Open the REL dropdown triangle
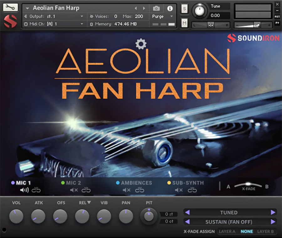This screenshot has width=282, height=238. (89, 203)
